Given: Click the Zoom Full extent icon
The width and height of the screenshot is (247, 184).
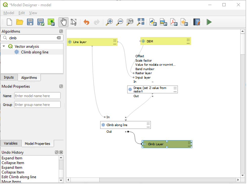Looking at the screenshot, I should click(x=140, y=22).
